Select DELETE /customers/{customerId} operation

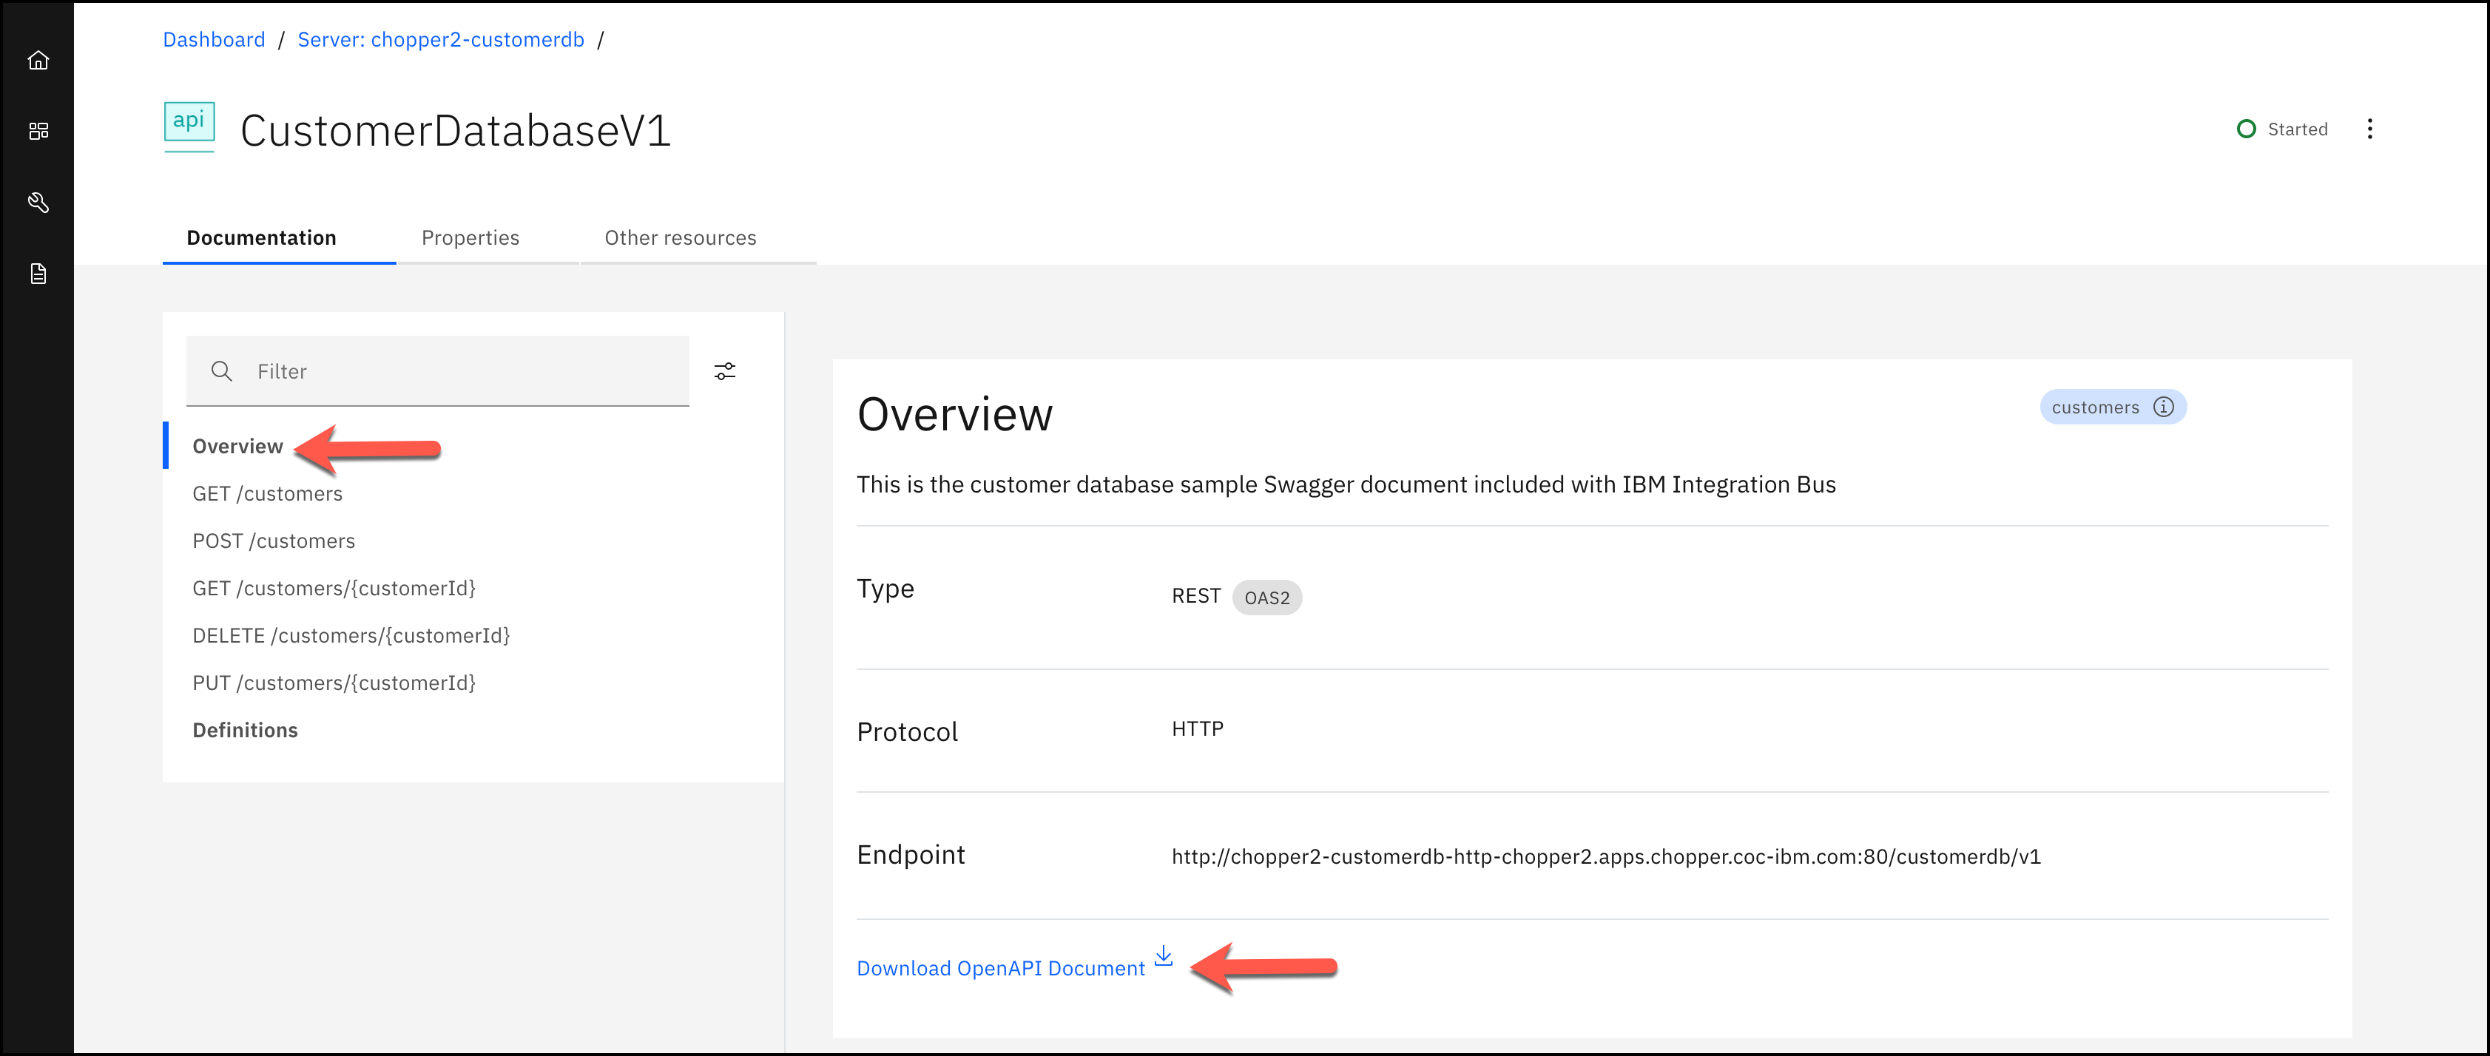pos(351,637)
